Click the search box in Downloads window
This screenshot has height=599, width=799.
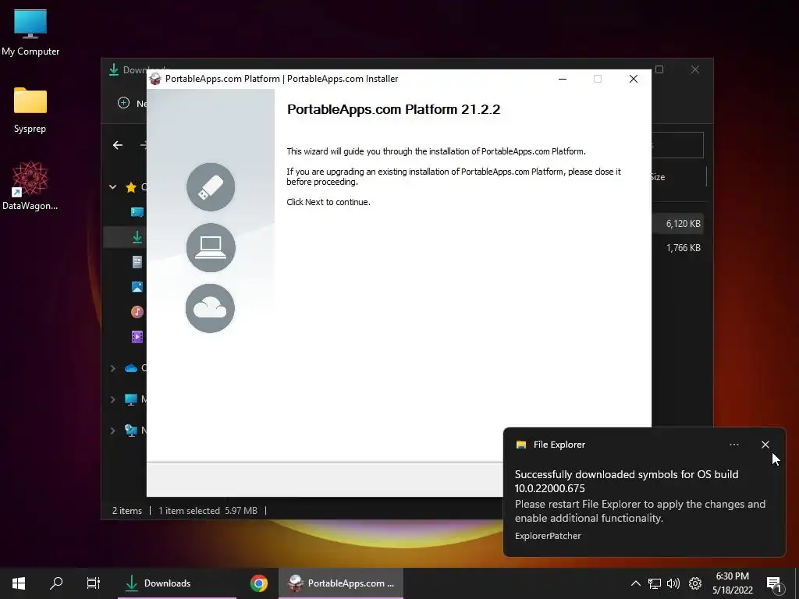click(678, 145)
